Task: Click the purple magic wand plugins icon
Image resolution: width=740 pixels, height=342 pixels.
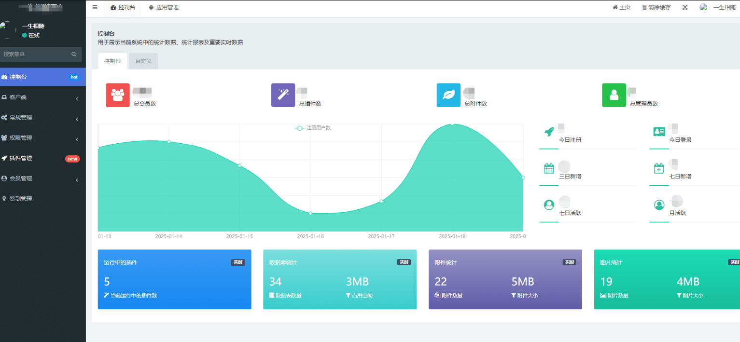Action: [283, 95]
